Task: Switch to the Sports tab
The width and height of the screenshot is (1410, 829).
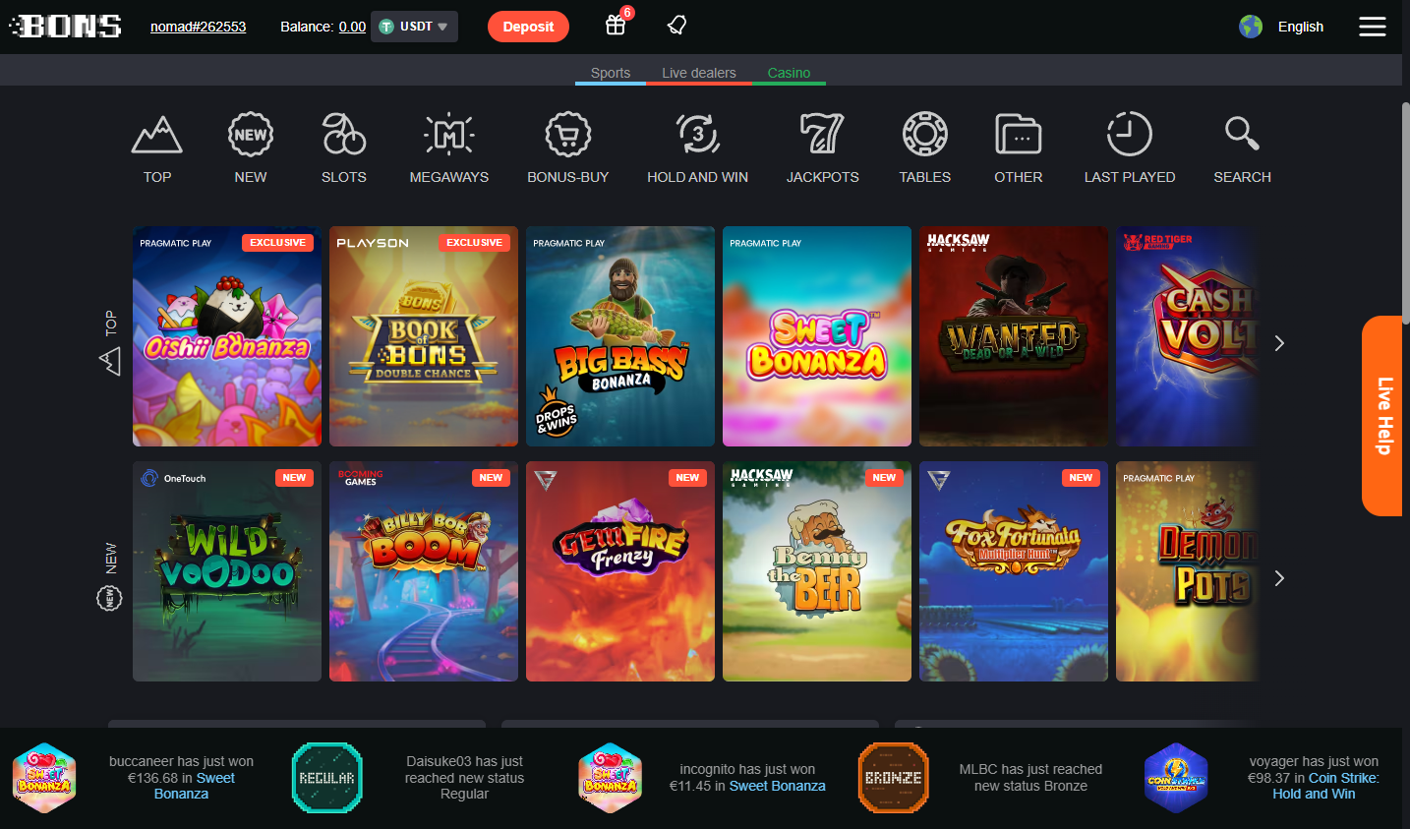Action: [x=611, y=73]
